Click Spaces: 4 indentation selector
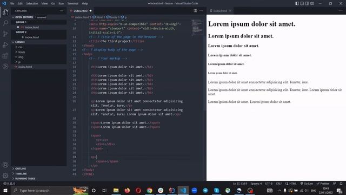 256,184
